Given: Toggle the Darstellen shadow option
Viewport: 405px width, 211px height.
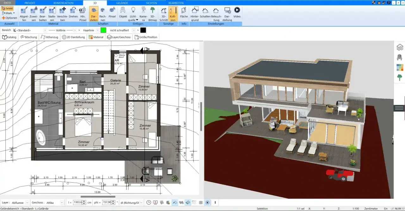Looking at the screenshot, I should [x=94, y=14].
